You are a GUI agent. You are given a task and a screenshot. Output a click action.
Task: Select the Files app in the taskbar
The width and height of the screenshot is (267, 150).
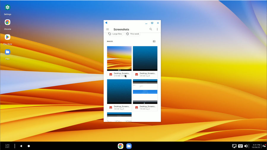(x=129, y=146)
